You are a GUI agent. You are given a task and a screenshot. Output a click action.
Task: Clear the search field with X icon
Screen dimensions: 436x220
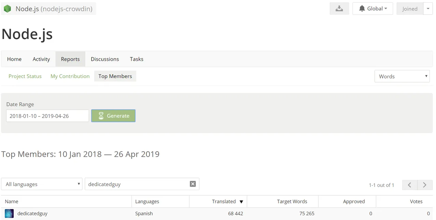click(x=193, y=184)
